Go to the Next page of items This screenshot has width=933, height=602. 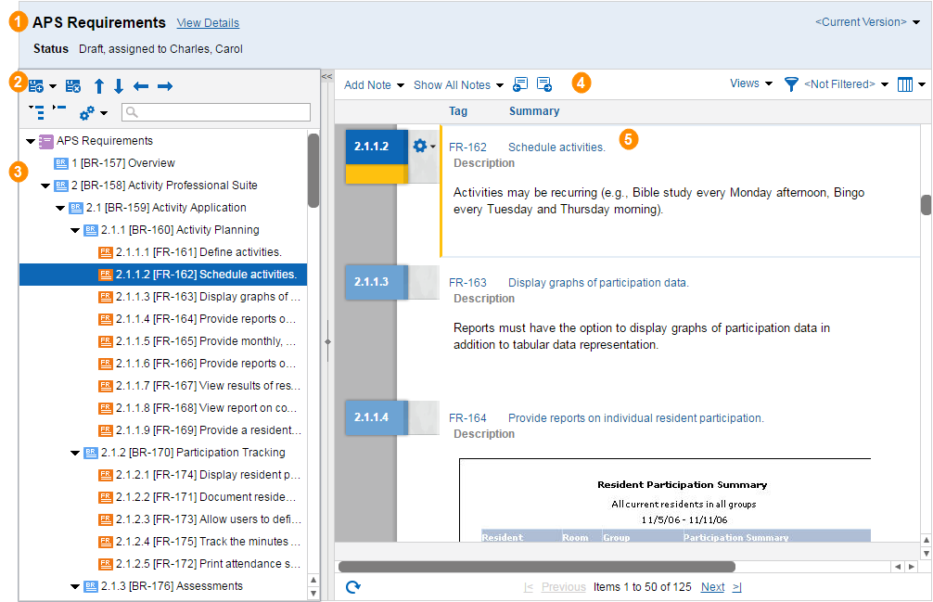click(712, 587)
